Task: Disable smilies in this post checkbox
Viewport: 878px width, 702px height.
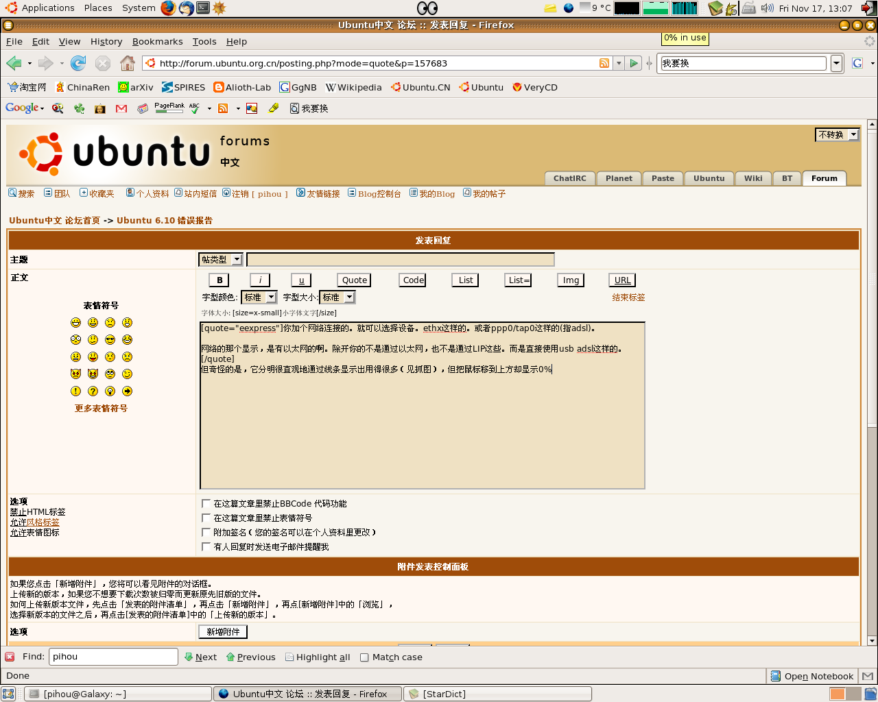Action: coord(206,518)
